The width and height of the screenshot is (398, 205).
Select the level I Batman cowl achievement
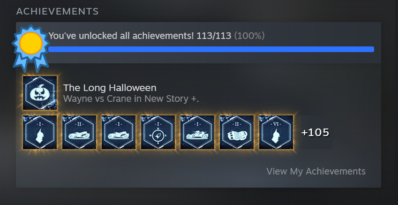pyautogui.click(x=40, y=132)
